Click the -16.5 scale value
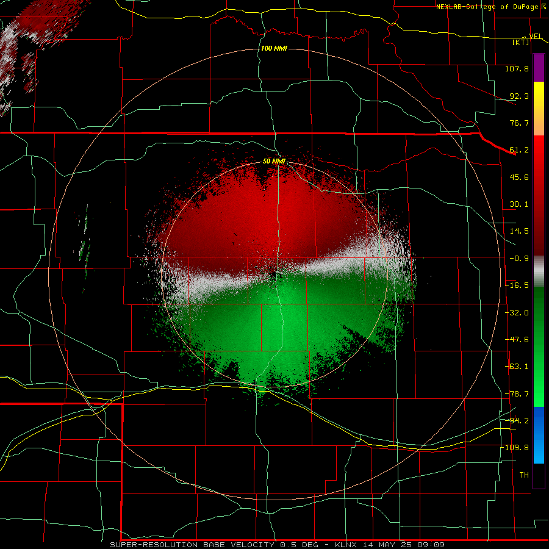The height and width of the screenshot is (549, 549). click(x=517, y=285)
